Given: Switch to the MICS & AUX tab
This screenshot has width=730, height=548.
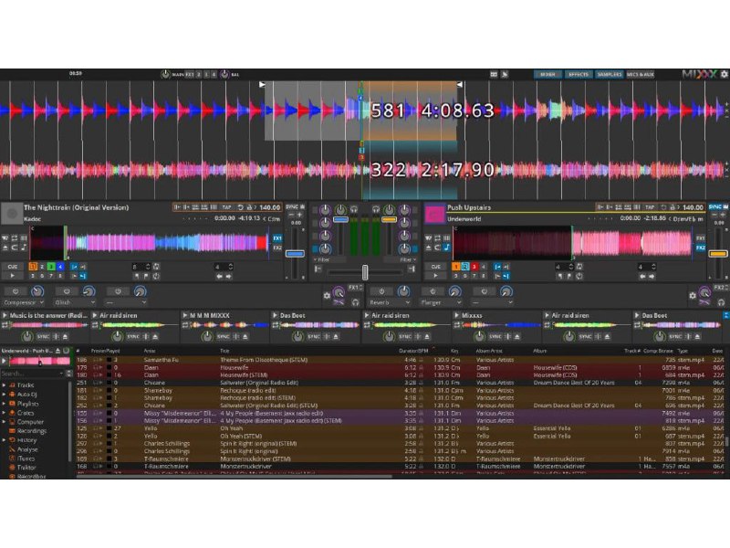Looking at the screenshot, I should [641, 74].
